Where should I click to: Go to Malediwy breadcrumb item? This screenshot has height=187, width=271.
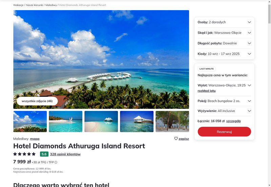[x=51, y=5]
